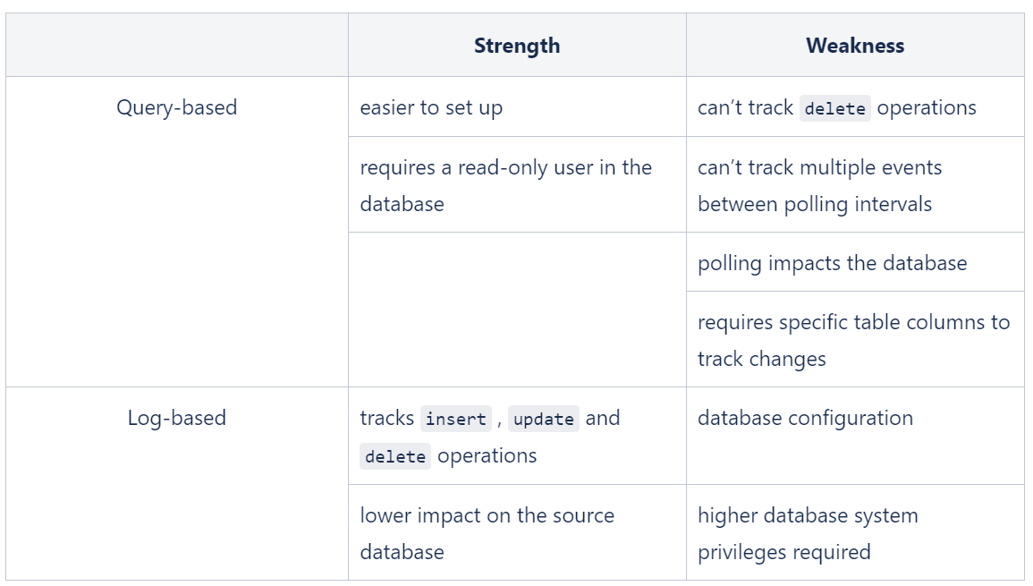The width and height of the screenshot is (1033, 586).
Task: Click the word 'tracks' in Log-based strength
Action: (386, 418)
